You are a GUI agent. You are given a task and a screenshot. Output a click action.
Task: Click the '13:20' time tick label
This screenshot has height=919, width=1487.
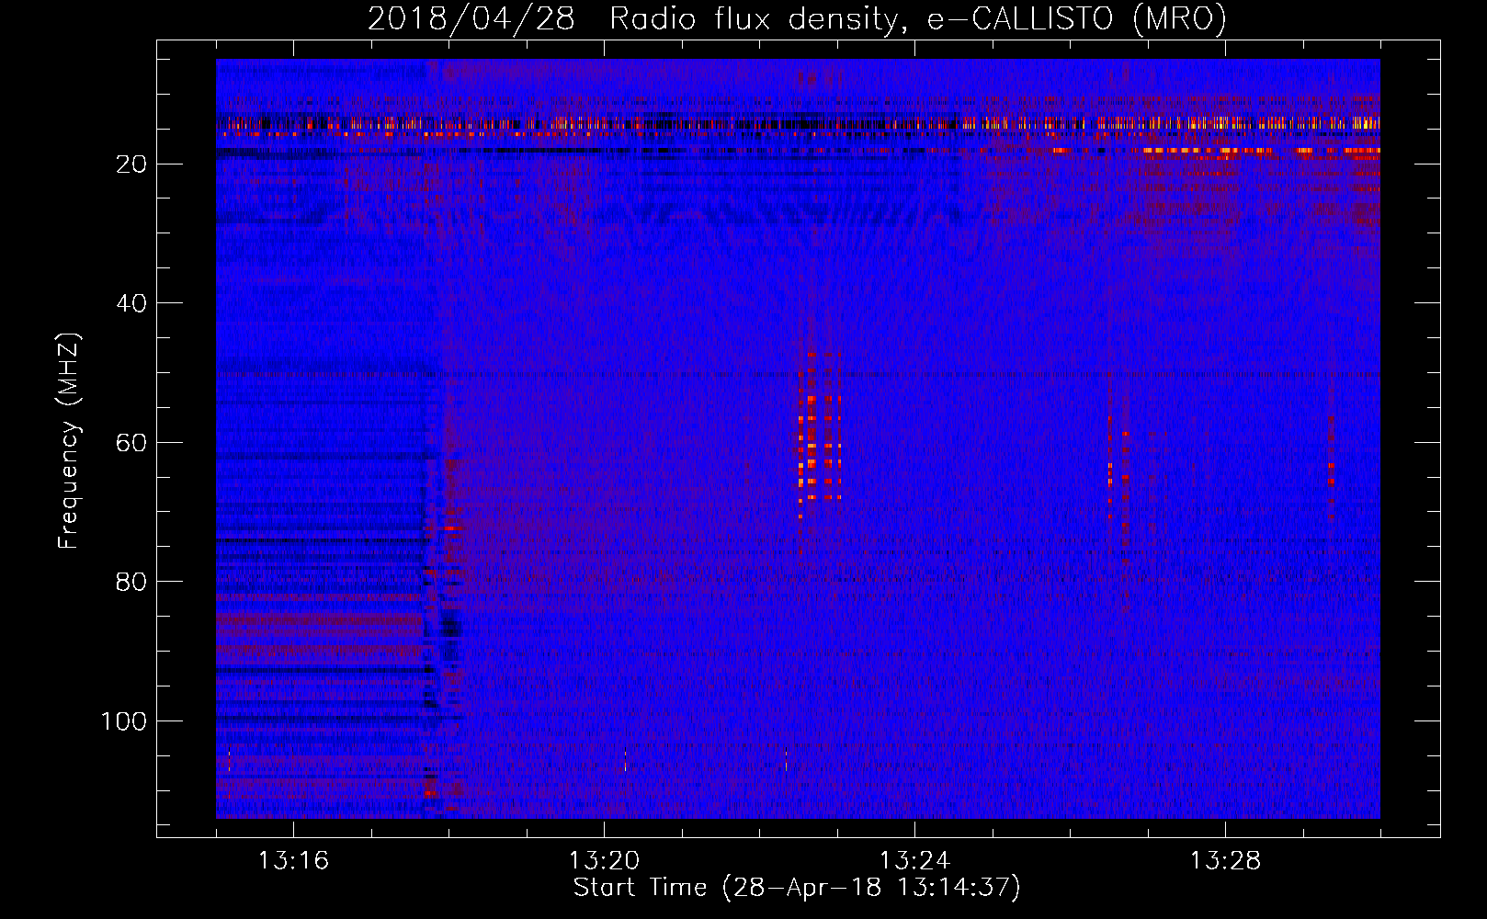click(604, 861)
